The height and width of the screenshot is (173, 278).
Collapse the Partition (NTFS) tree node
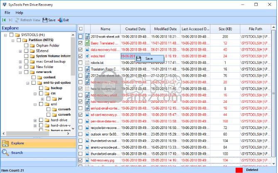pos(13,41)
